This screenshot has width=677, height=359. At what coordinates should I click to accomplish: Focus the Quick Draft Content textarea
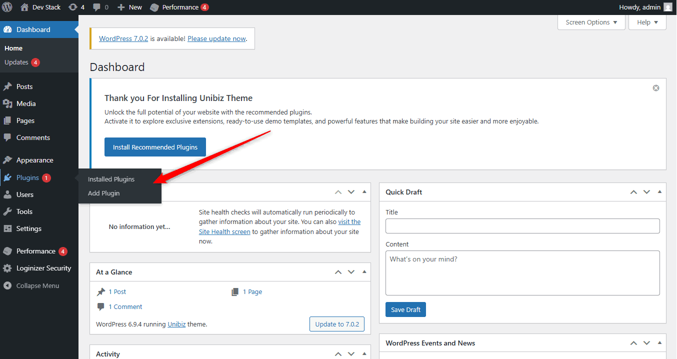tap(522, 273)
